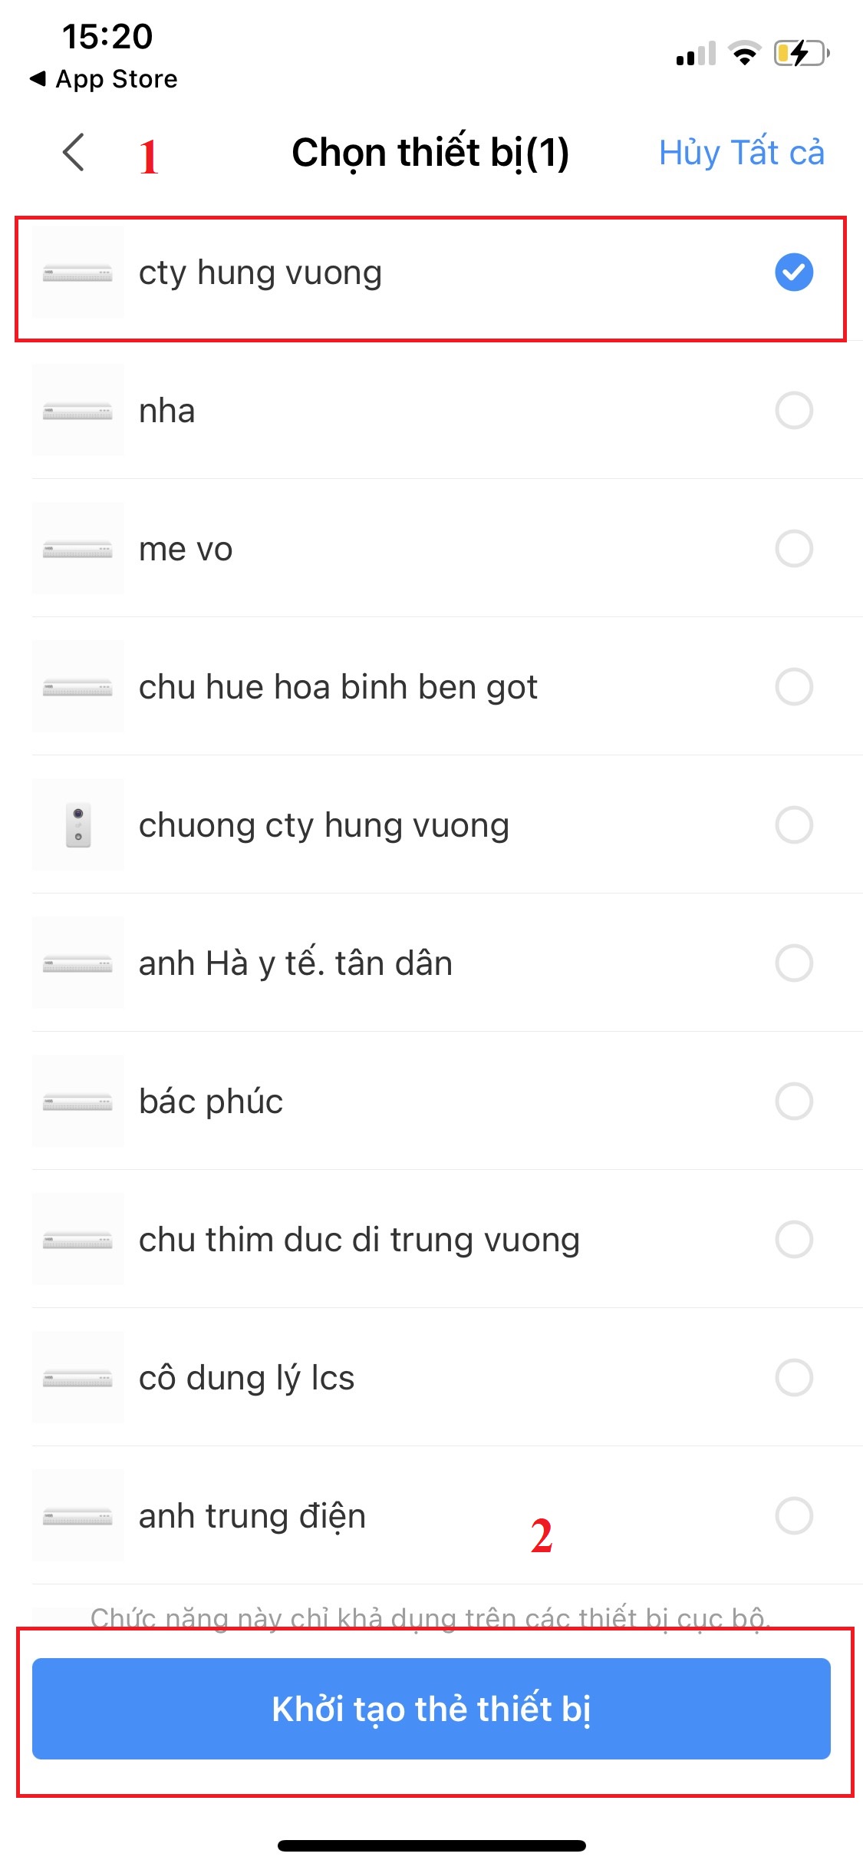
Task: Tap the device icon beside bác phúc
Action: point(77,1102)
